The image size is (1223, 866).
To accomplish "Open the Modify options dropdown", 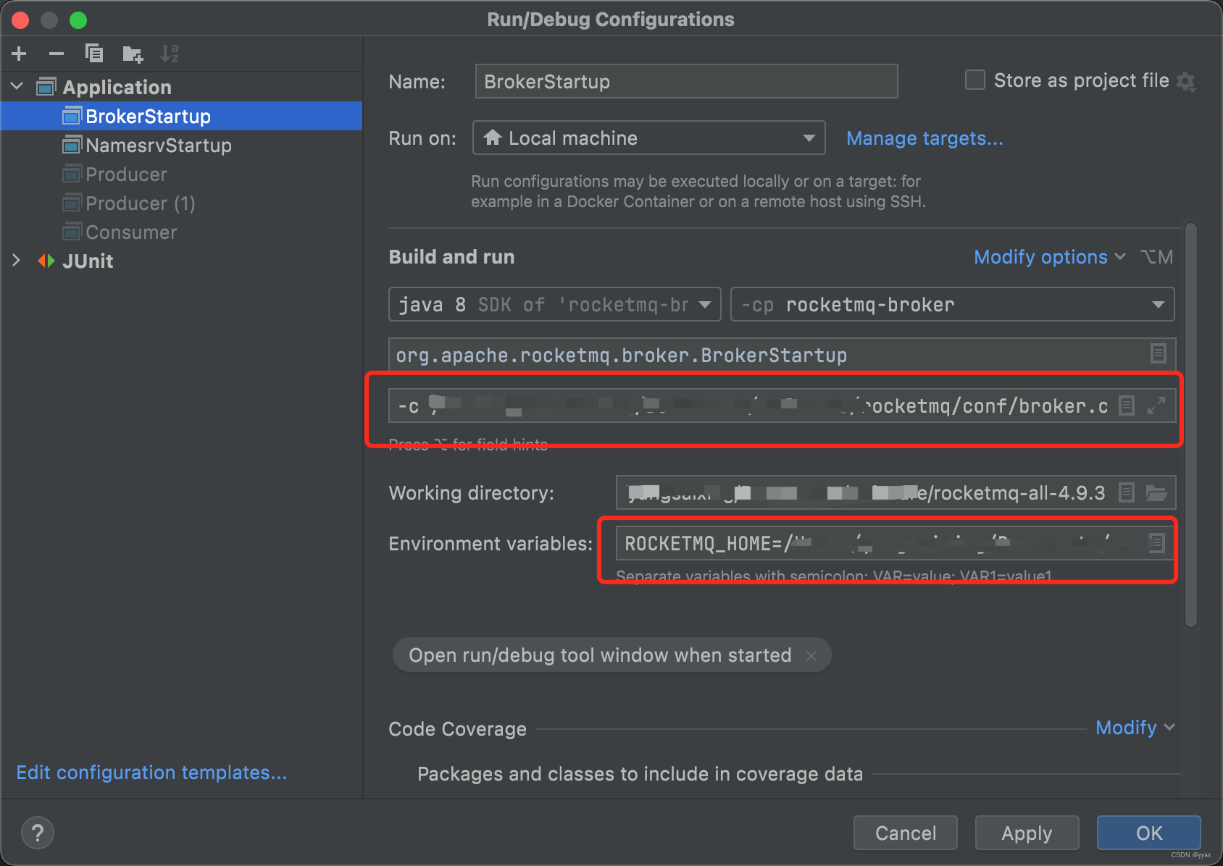I will point(1050,257).
